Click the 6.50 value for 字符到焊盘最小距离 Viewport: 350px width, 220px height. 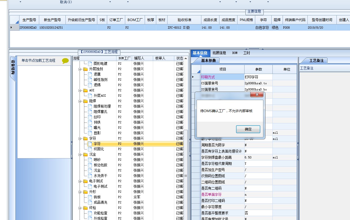(x=258, y=157)
